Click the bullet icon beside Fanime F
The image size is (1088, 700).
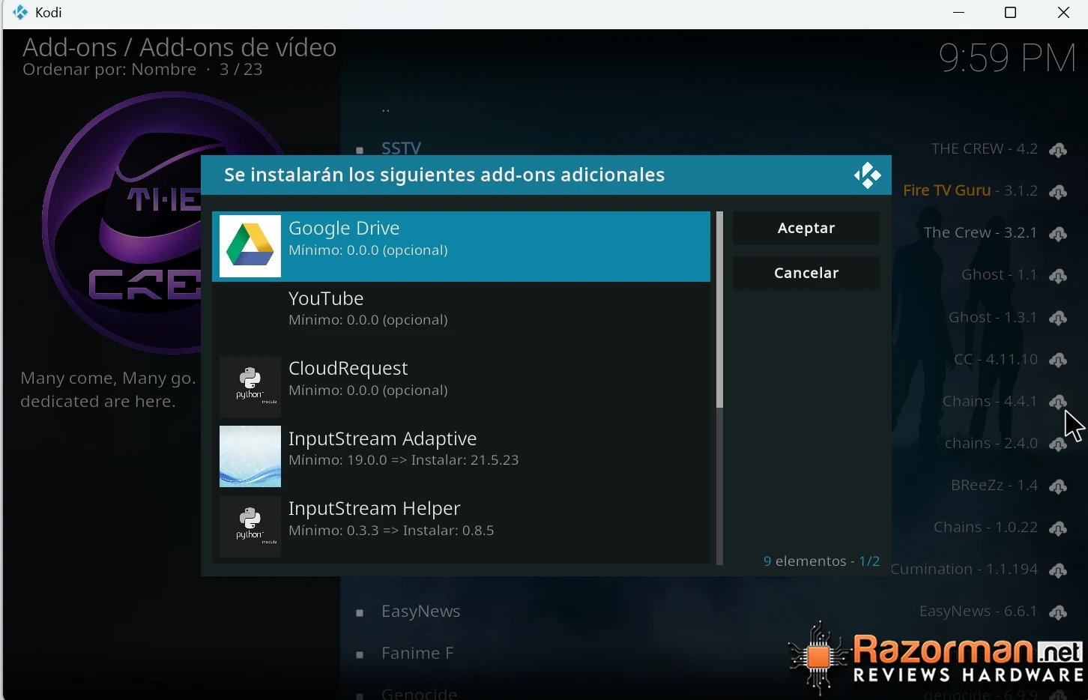[x=360, y=655]
